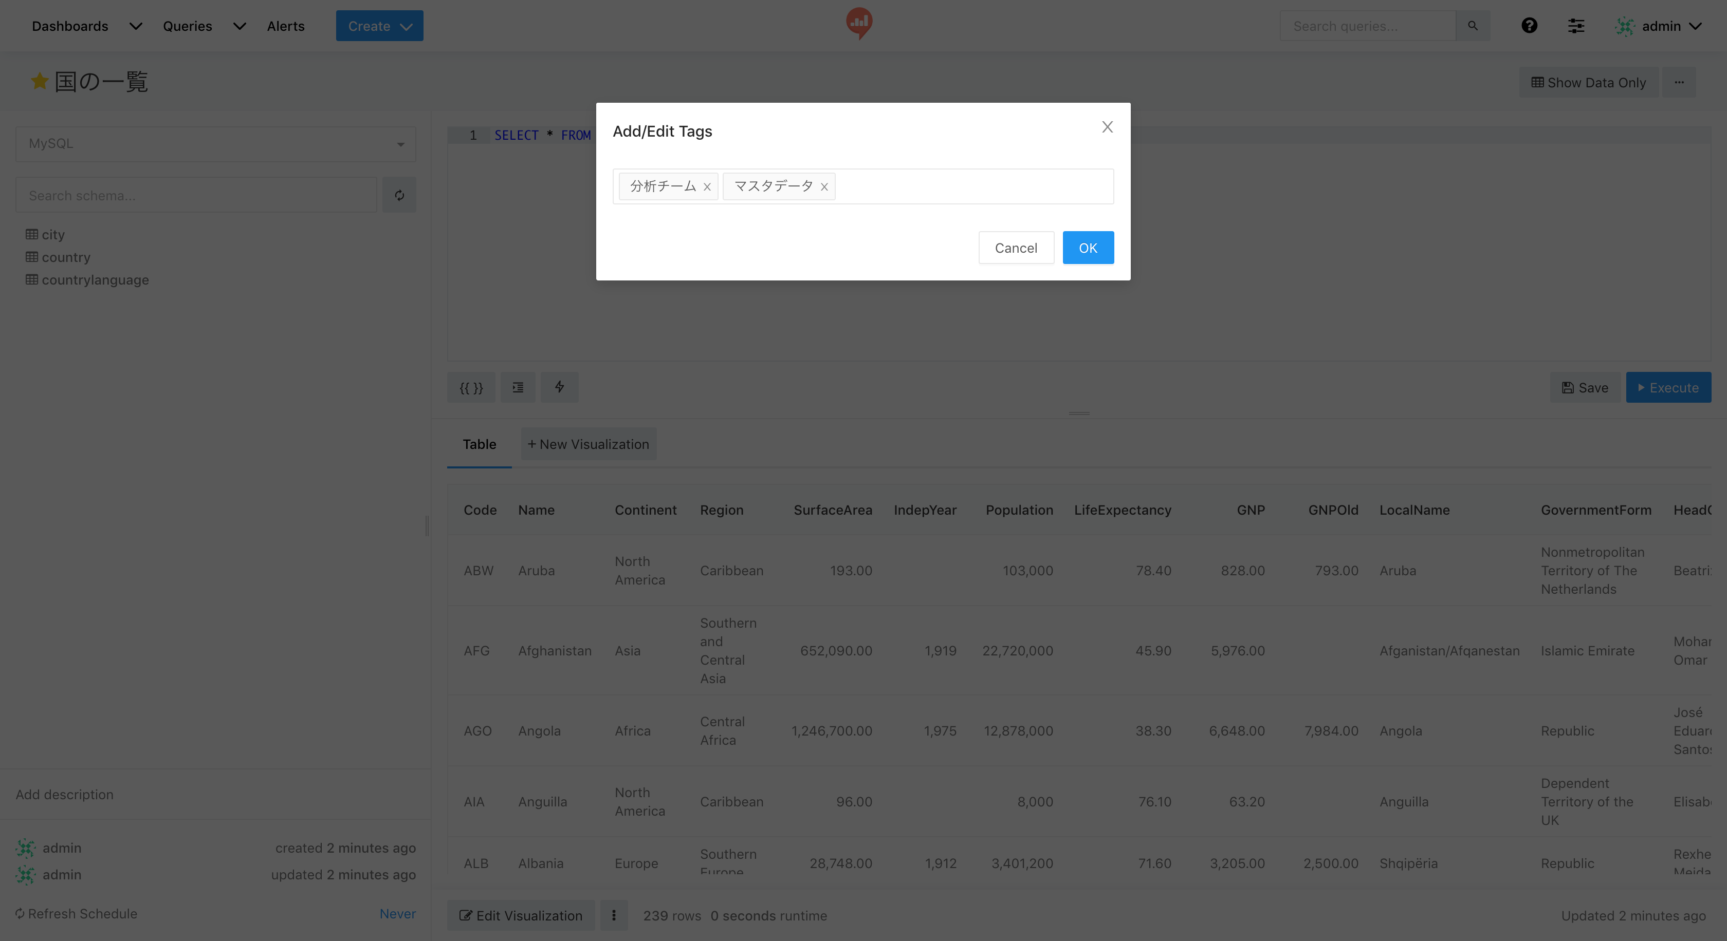1727x941 pixels.
Task: Toggle the favorite star on the query
Action: pyautogui.click(x=40, y=82)
